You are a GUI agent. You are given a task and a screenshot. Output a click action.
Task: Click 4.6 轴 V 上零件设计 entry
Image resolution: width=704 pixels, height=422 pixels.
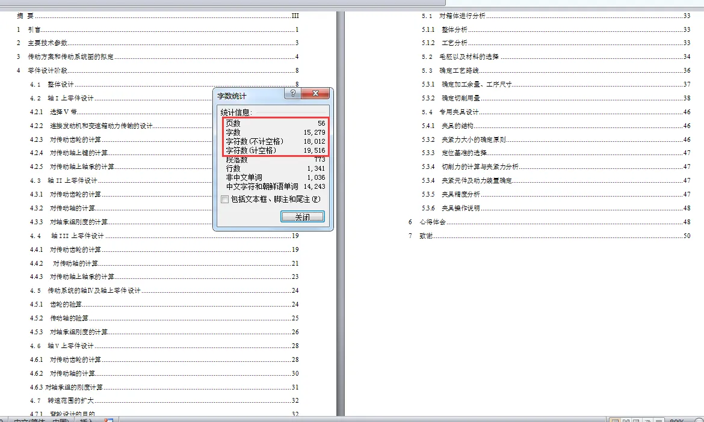164,346
